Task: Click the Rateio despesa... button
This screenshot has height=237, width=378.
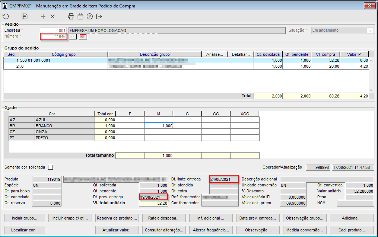Action: pyautogui.click(x=164, y=218)
